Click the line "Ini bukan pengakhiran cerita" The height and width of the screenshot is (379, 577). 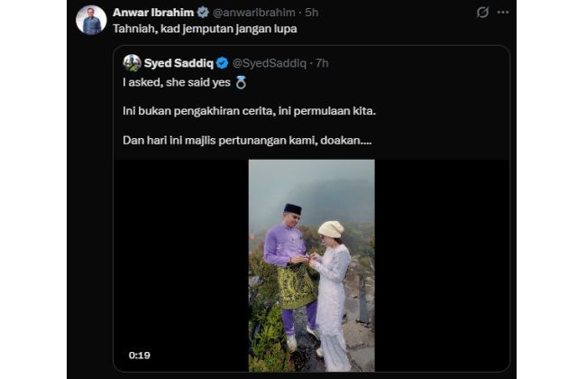(x=249, y=112)
